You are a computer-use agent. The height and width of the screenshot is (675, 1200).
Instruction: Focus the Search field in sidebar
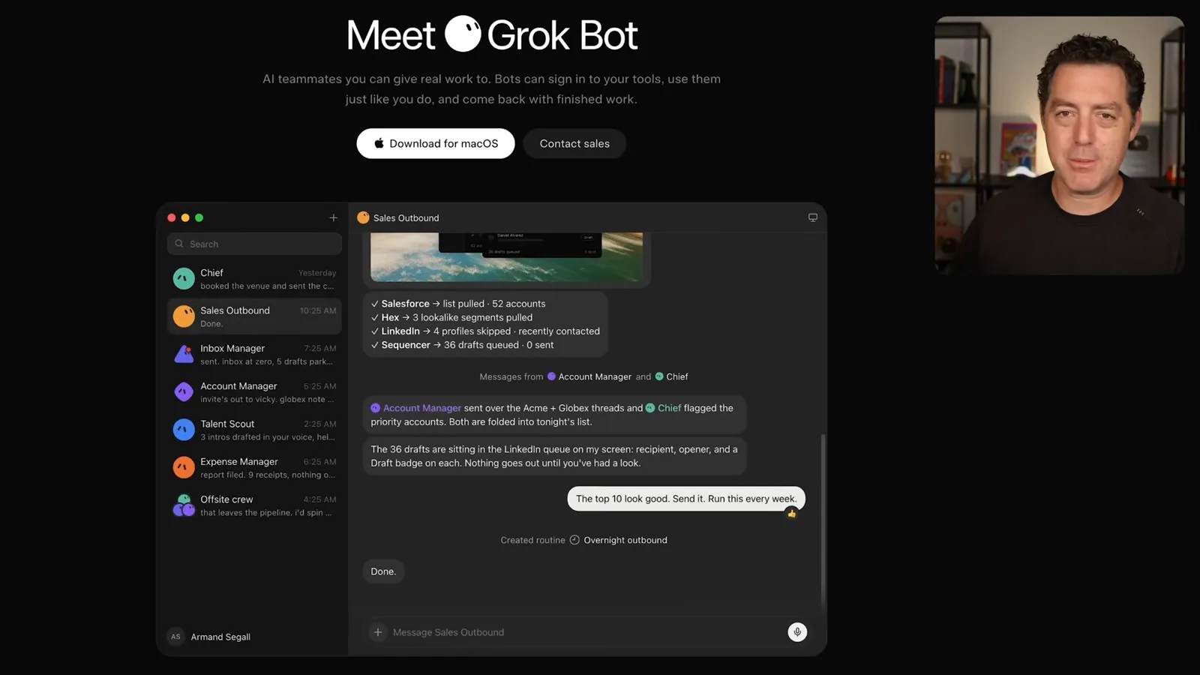254,244
